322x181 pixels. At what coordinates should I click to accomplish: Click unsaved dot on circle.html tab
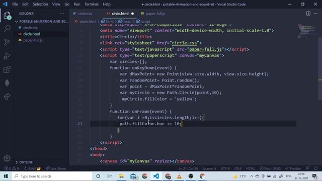point(132,14)
